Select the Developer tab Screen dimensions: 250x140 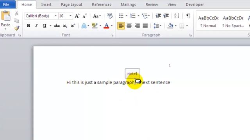click(195, 5)
